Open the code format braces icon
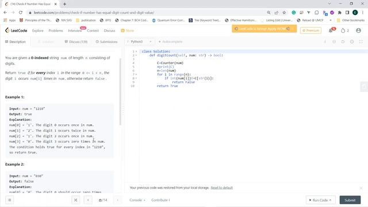Screen dimensions: 368x207 click(x=334, y=42)
